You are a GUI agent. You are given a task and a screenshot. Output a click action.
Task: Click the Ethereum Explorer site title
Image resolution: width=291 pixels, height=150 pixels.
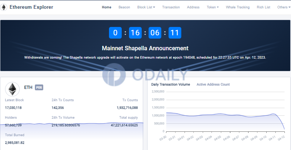pyautogui.click(x=31, y=7)
